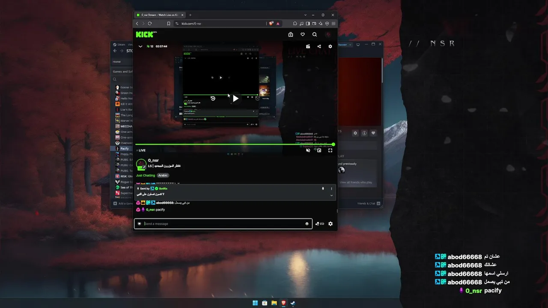Open the Brave Leo AI sparkle icon

(x=321, y=24)
